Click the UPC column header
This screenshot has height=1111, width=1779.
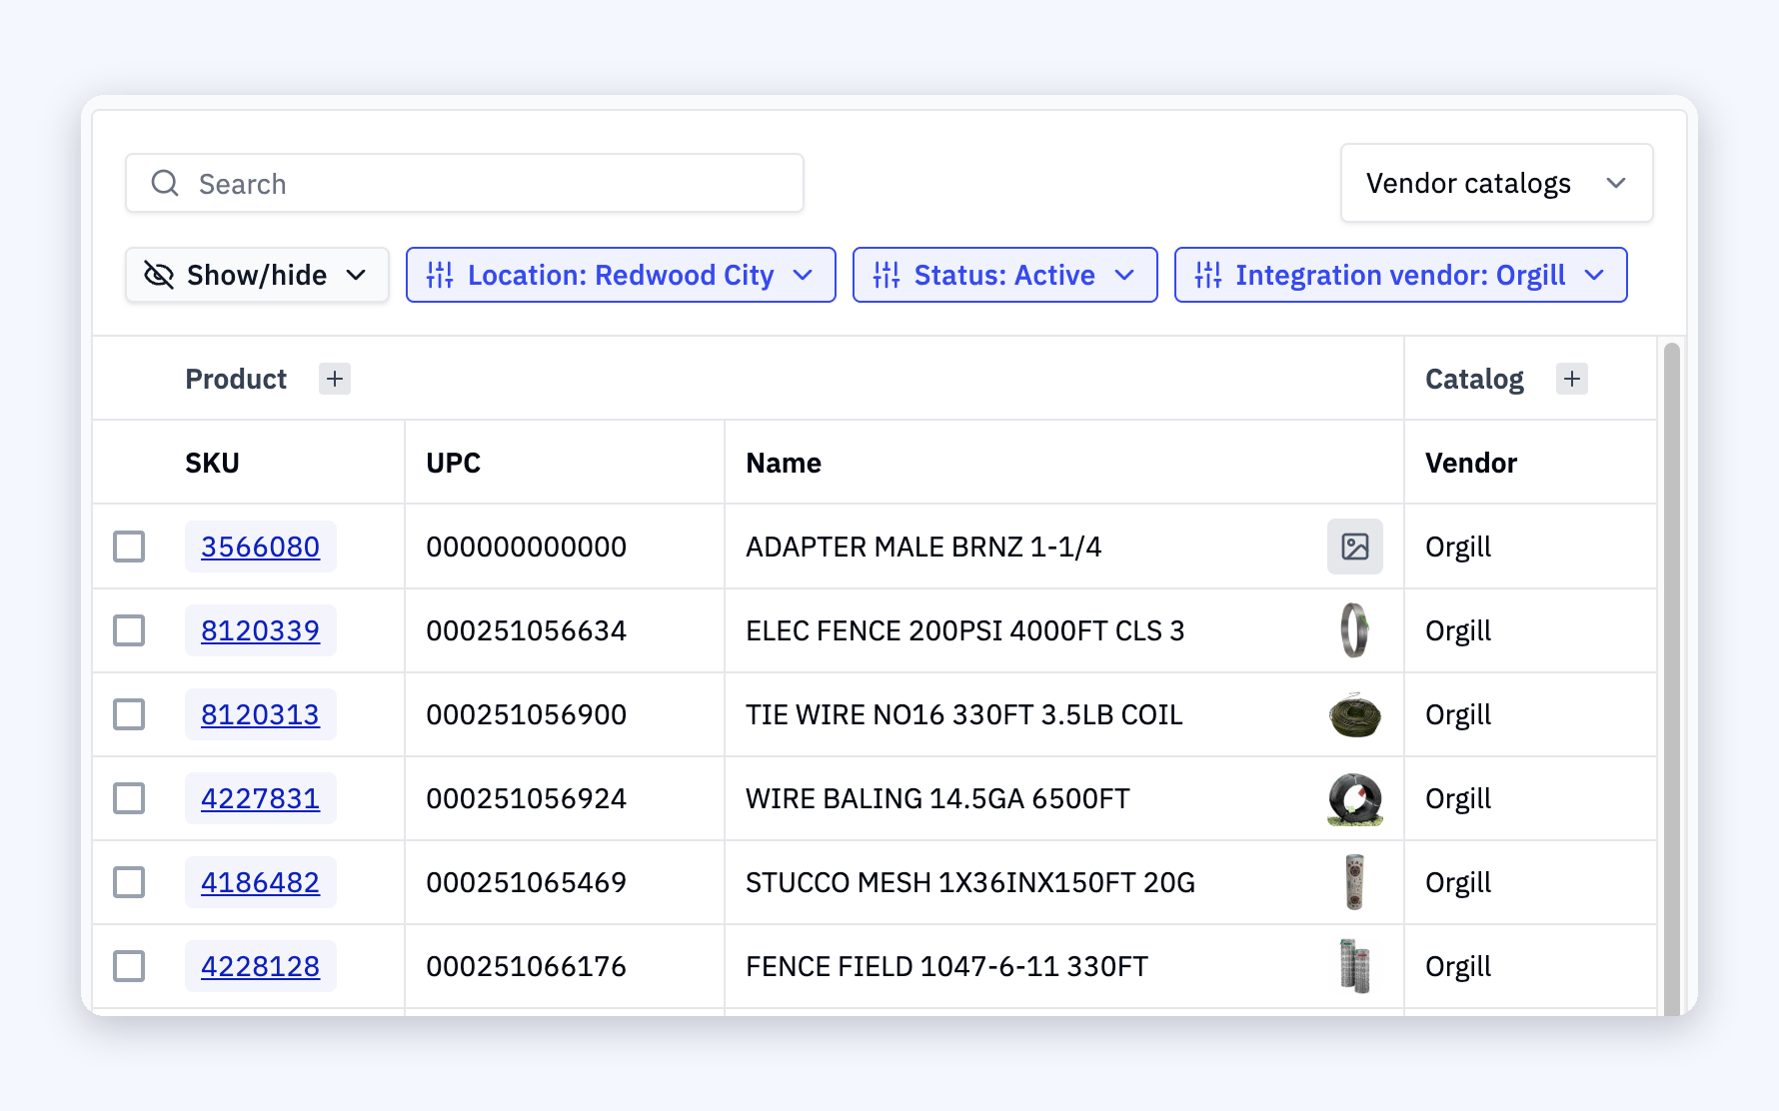pos(453,463)
